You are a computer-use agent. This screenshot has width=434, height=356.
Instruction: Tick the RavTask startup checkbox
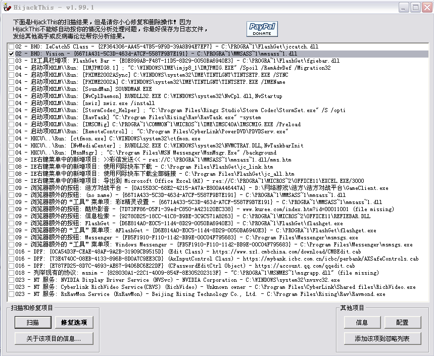coord(11,117)
